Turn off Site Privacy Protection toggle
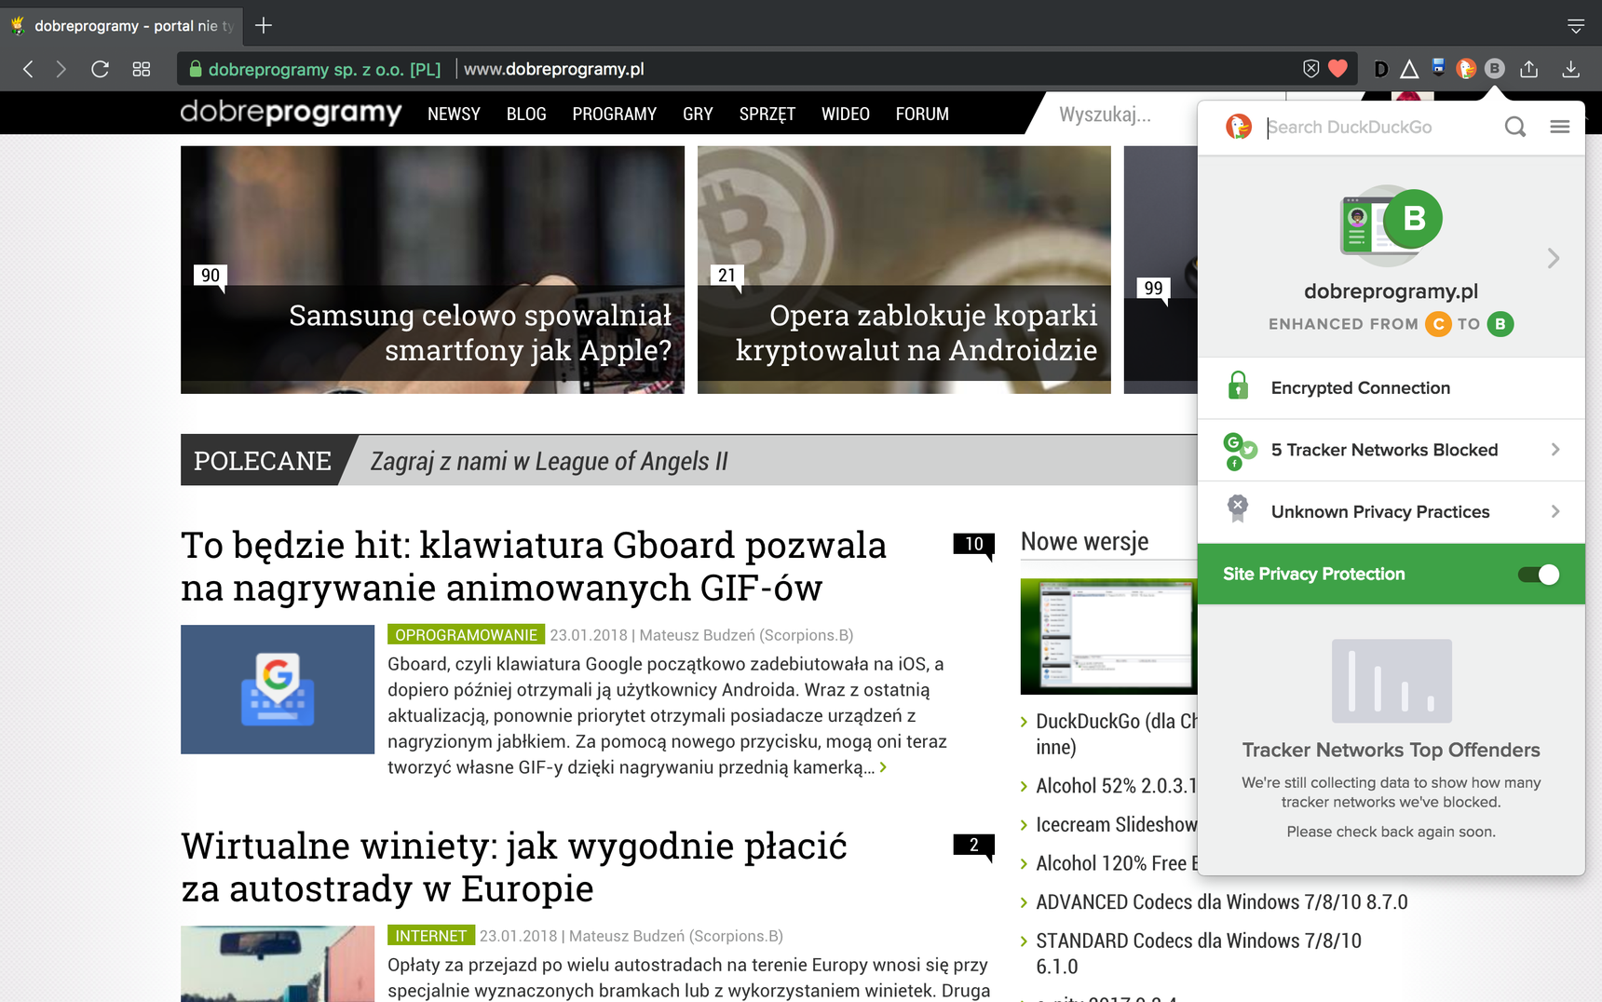The width and height of the screenshot is (1602, 1002). coord(1539,575)
